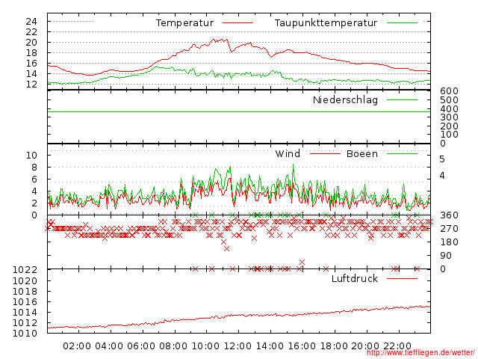Click the 360 wind direction axis value
This screenshot has width=478, height=359.
(x=449, y=215)
